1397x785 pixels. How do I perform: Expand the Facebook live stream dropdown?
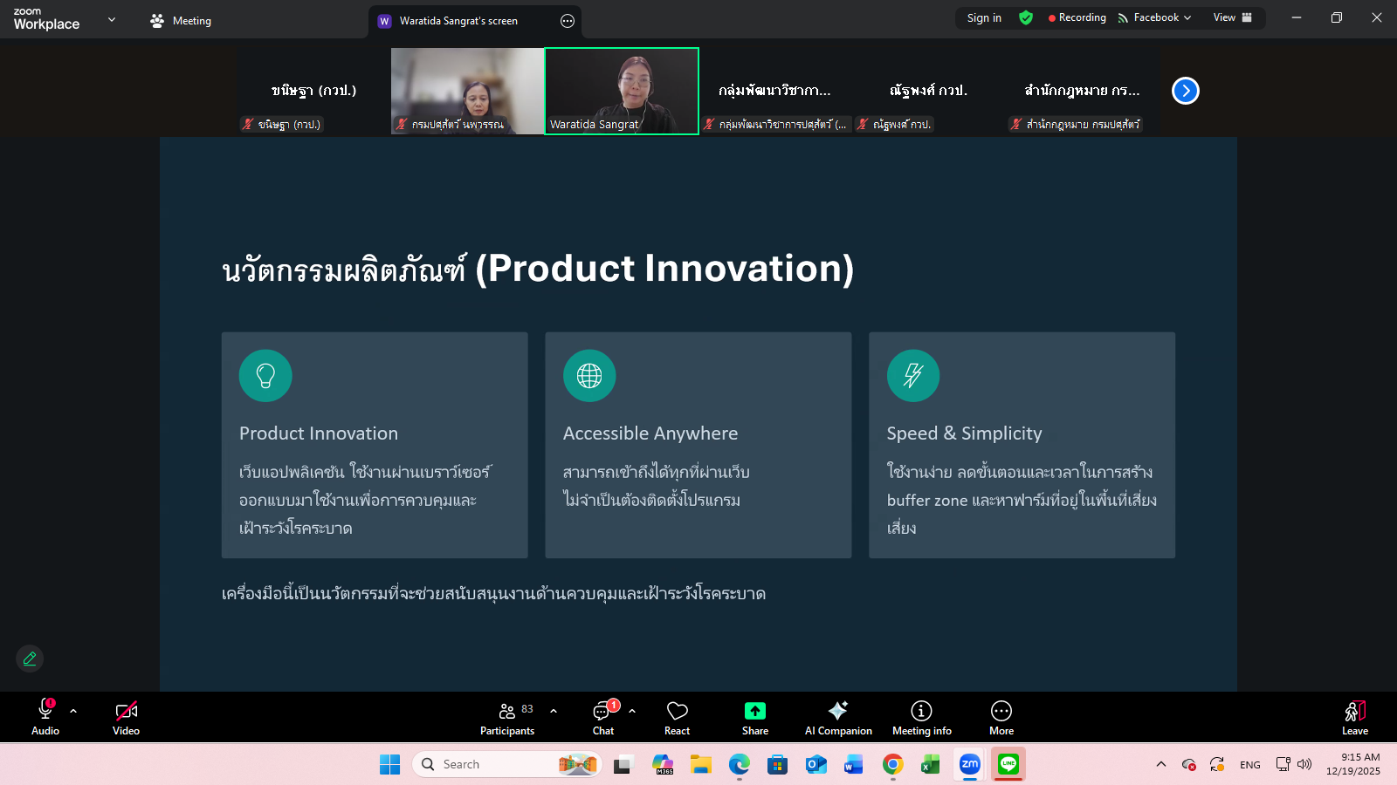[x=1155, y=17]
